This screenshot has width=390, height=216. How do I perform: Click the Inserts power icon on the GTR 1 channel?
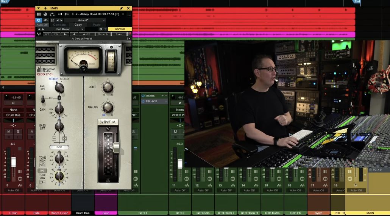pos(143,96)
